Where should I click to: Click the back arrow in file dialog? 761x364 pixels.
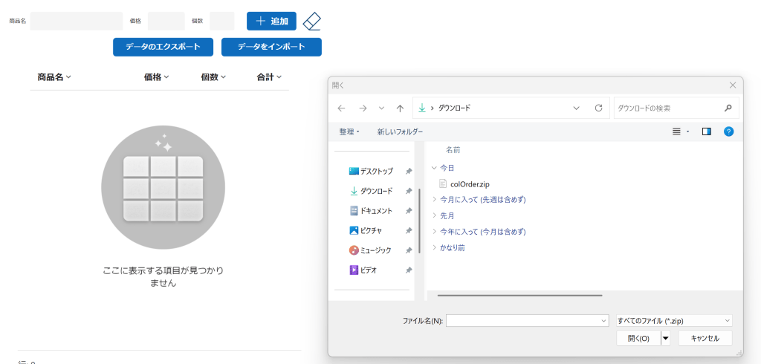coord(341,108)
